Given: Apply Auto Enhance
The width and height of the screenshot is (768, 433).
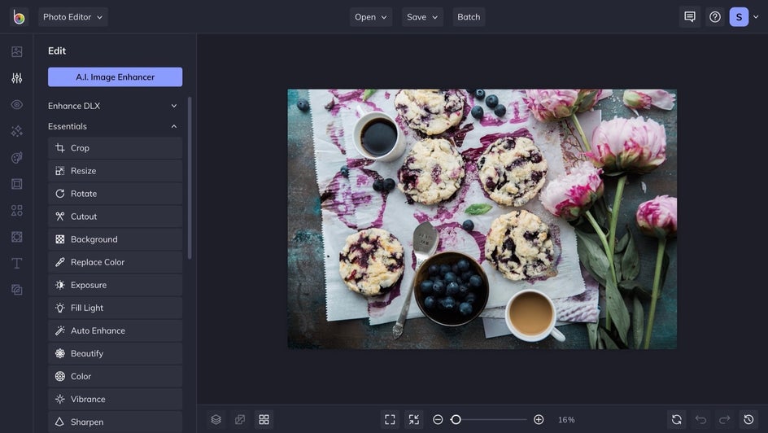Looking at the screenshot, I should 115,330.
